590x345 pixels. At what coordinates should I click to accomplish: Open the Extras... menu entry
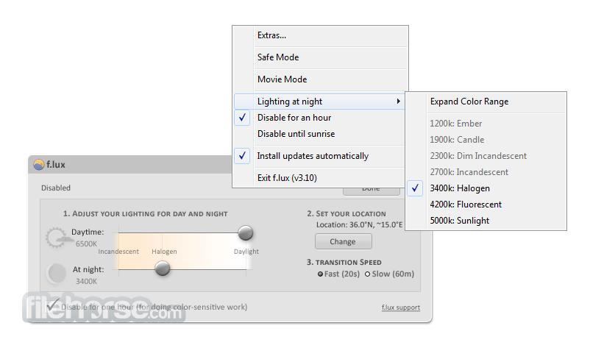(320, 35)
